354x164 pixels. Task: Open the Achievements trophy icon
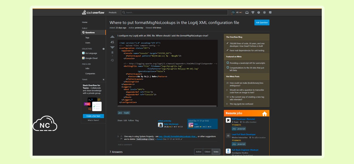point(253,12)
